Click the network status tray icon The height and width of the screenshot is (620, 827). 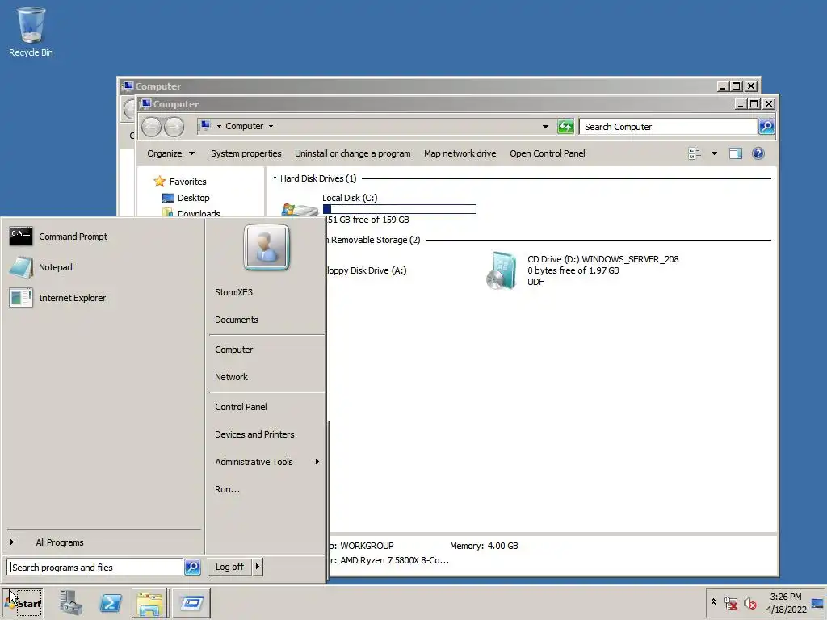coord(730,602)
